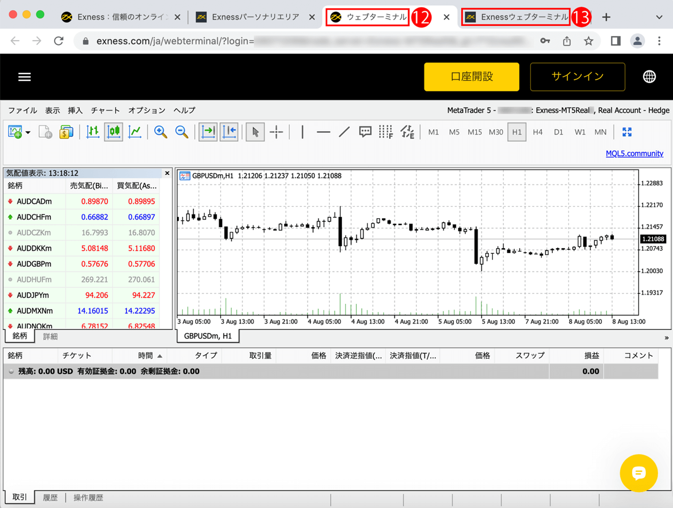Click the gold coins trading icon
The width and height of the screenshot is (673, 508).
[x=66, y=132]
